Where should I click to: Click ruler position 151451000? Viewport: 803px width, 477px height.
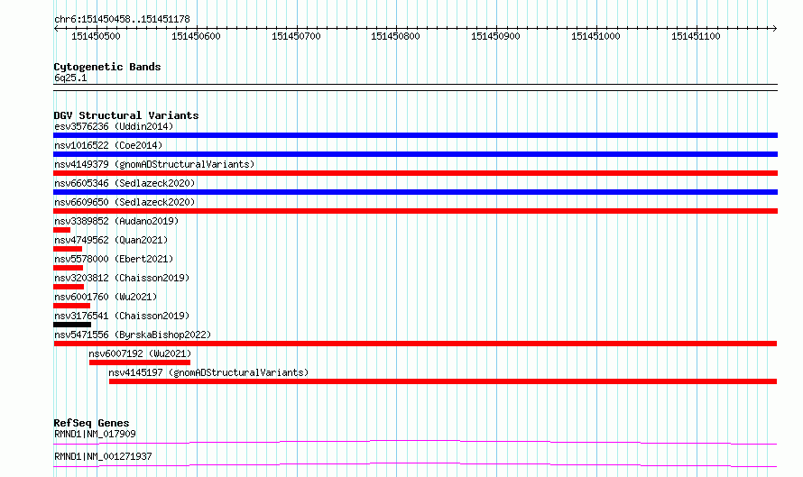(595, 36)
